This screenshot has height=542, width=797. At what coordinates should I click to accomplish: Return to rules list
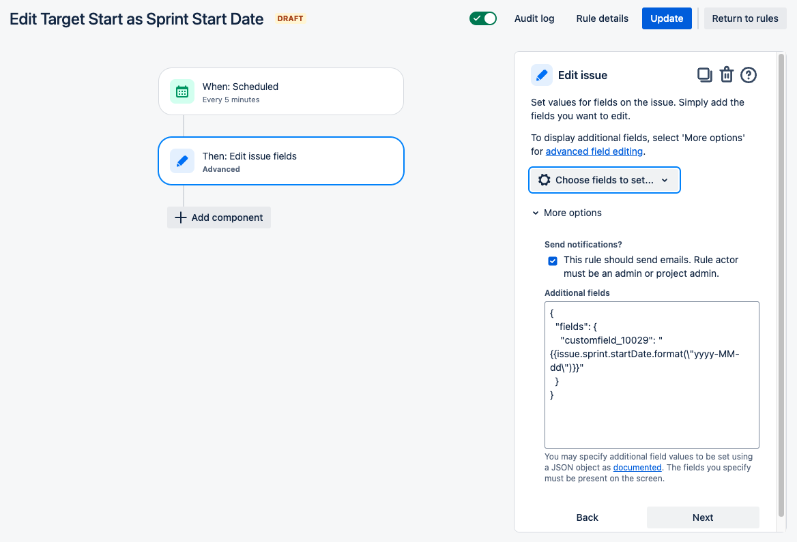tap(745, 18)
